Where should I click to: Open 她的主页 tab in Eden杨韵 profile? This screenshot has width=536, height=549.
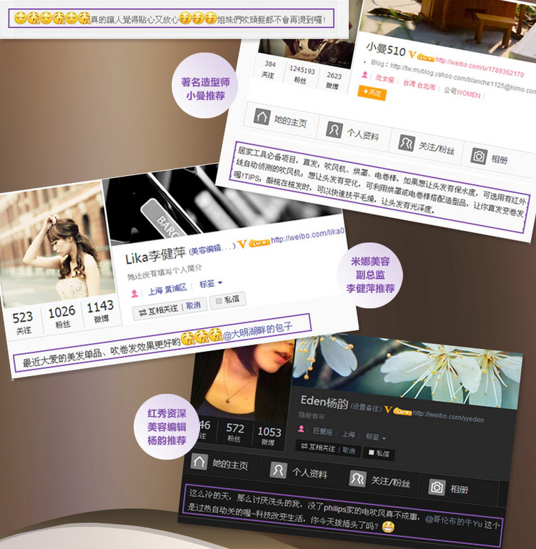pyautogui.click(x=221, y=463)
